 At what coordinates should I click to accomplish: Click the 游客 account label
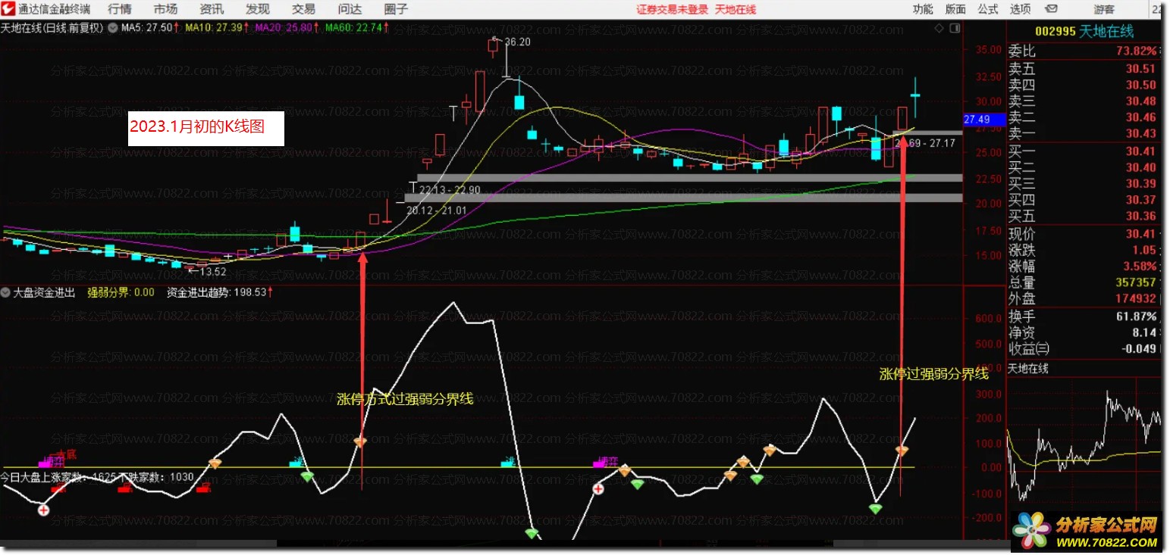(1104, 10)
